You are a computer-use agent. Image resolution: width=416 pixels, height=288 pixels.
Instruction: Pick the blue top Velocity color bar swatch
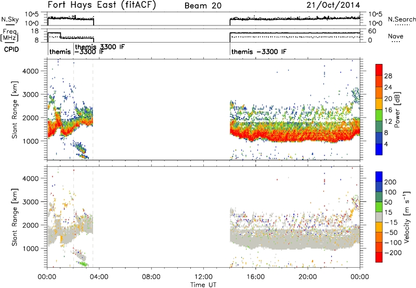point(379,177)
